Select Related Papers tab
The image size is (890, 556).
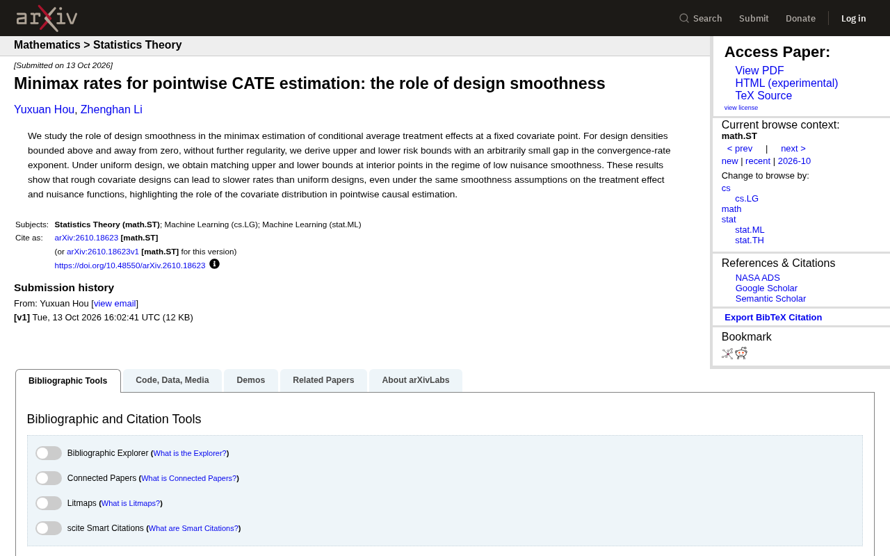(x=323, y=380)
